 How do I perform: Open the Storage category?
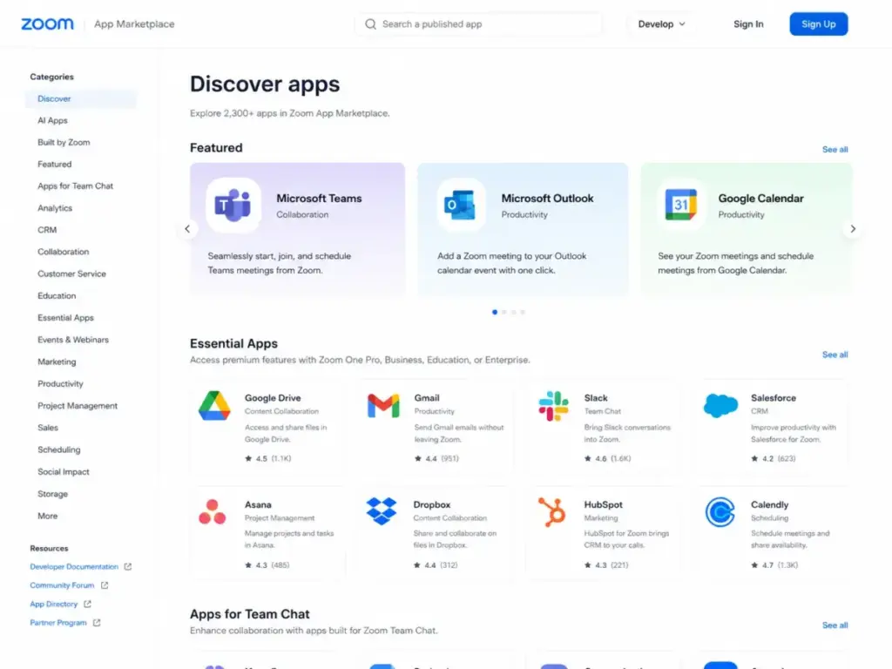point(52,494)
